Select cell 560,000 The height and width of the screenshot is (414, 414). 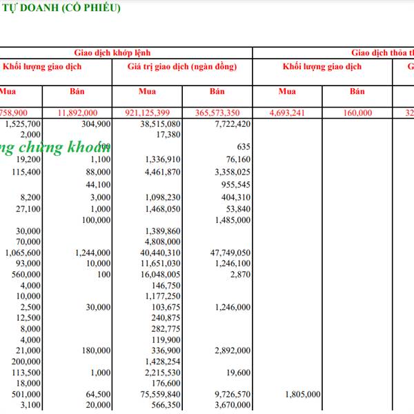[x=26, y=275]
